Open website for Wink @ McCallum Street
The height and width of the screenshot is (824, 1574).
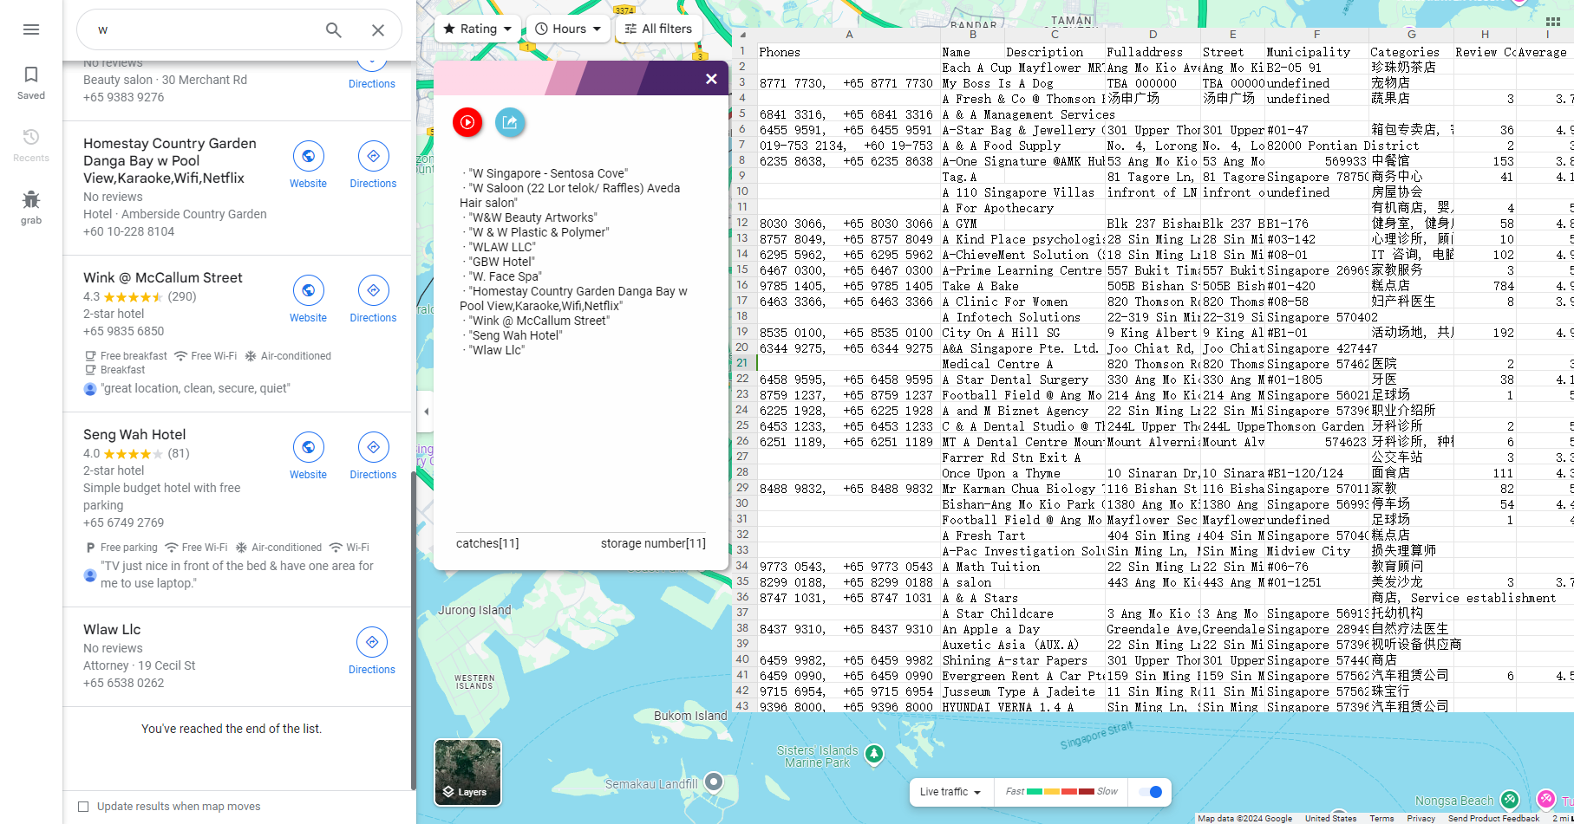click(308, 299)
